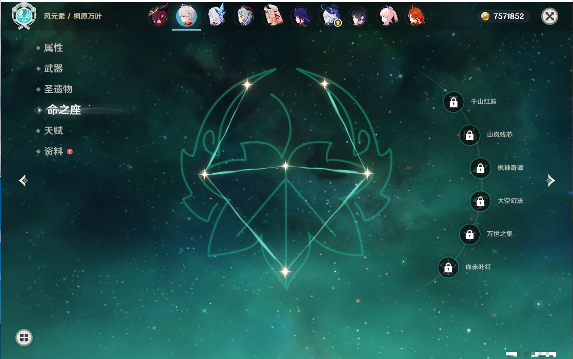The height and width of the screenshot is (359, 573).
Task: Click the 血赤叶红 constellation label
Action: (x=478, y=267)
